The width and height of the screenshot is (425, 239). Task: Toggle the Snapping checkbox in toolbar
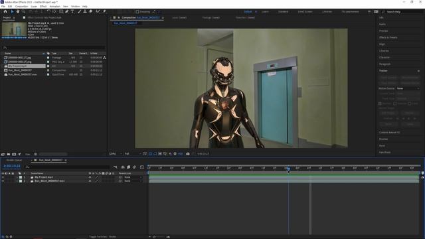click(137, 12)
